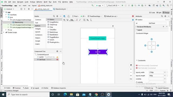Open Pixel device dropdown
The image size is (173, 97).
coord(76,16)
